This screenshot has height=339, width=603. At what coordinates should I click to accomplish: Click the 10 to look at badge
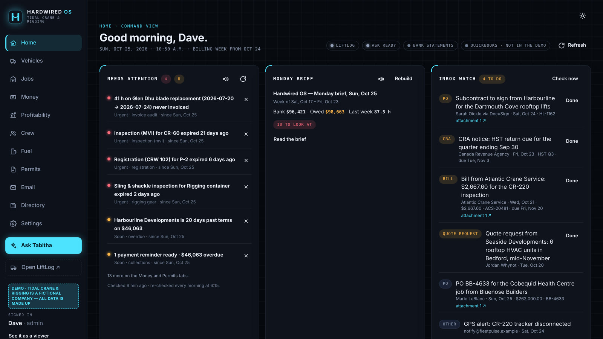[x=294, y=125]
